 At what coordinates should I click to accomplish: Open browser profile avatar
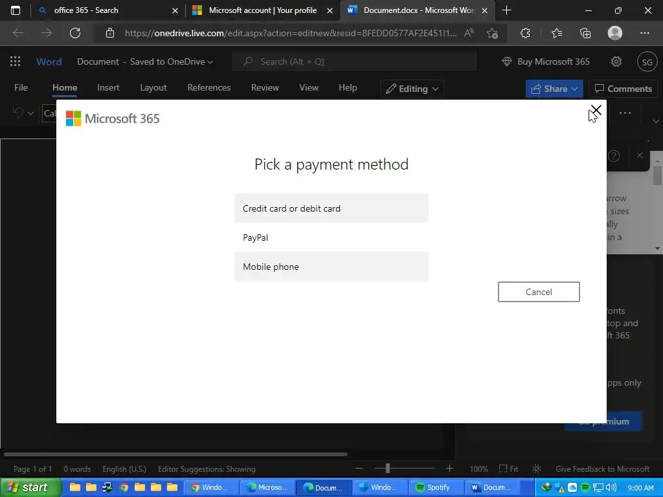tap(615, 33)
